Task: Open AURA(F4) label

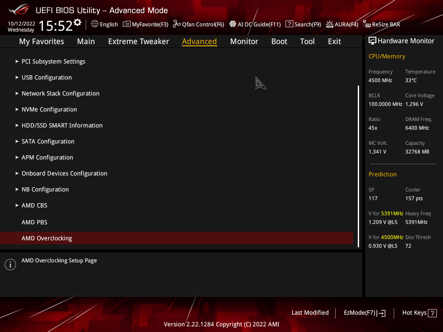Action: 347,24
